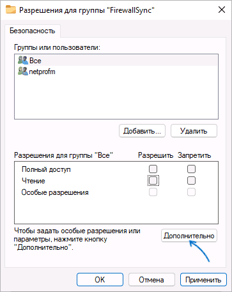Image resolution: width=232 pixels, height=292 pixels.
Task: Apply changes with Применить button
Action: tap(203, 280)
